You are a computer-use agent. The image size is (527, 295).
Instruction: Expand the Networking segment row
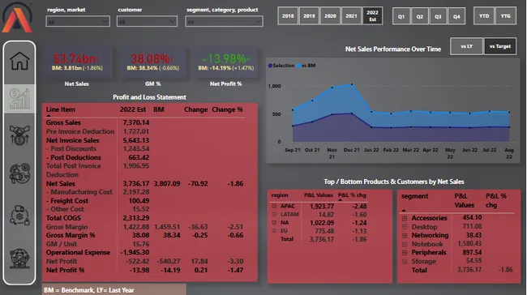coord(405,236)
